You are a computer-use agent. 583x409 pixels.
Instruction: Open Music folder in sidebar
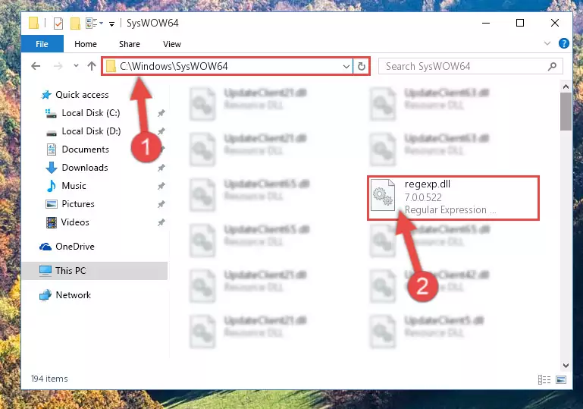point(74,186)
